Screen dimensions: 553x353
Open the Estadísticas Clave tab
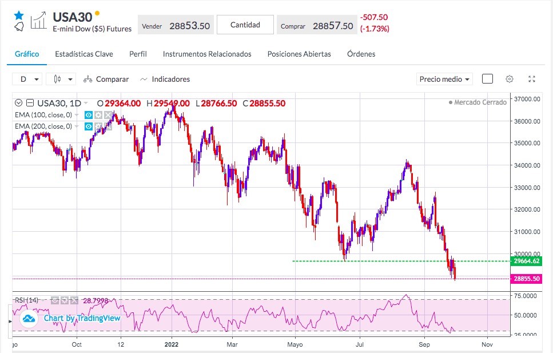(x=84, y=54)
